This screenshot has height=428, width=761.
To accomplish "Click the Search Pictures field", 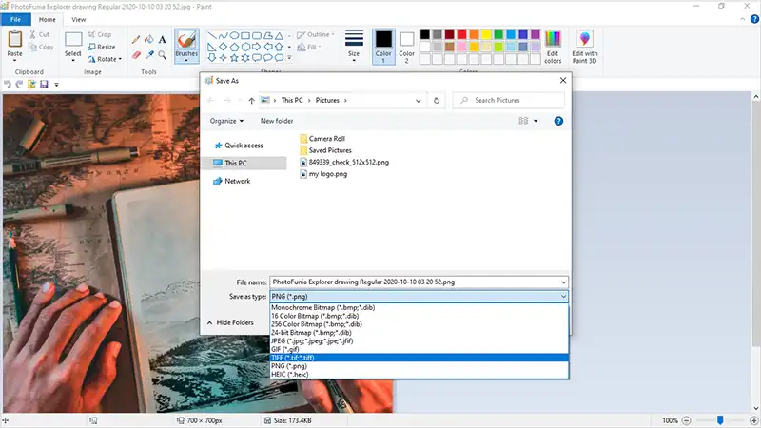I will (x=509, y=101).
